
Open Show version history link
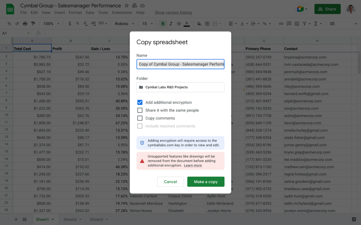pos(173,13)
